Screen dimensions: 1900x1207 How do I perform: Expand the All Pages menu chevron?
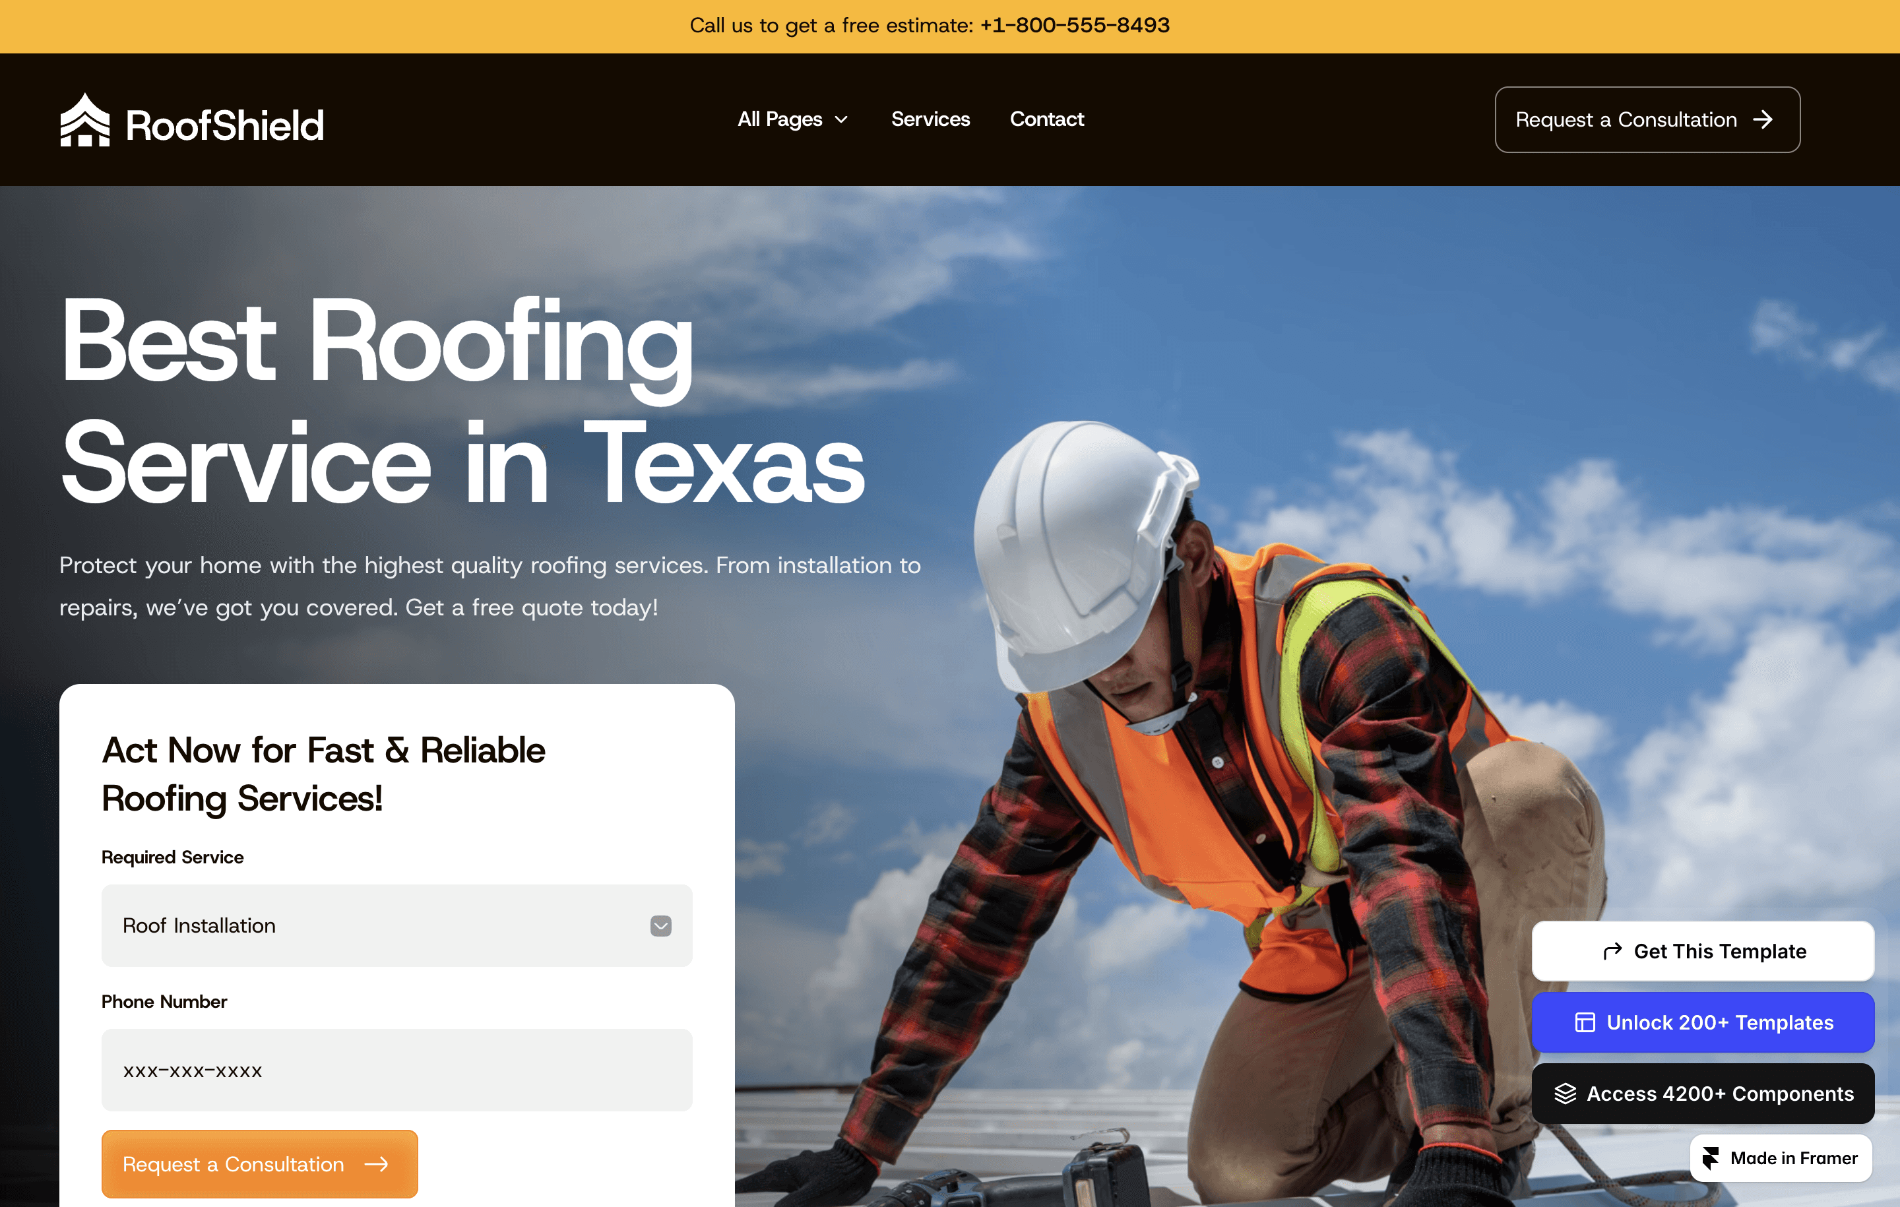[841, 120]
